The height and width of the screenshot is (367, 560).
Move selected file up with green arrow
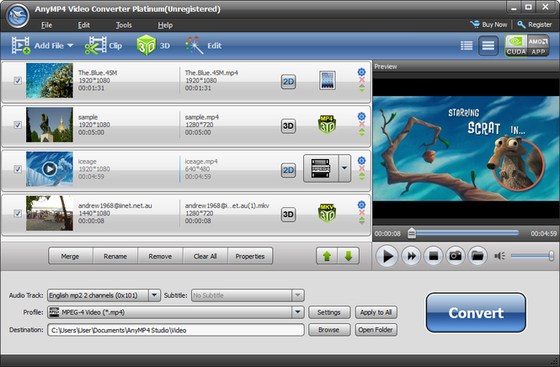coord(326,256)
